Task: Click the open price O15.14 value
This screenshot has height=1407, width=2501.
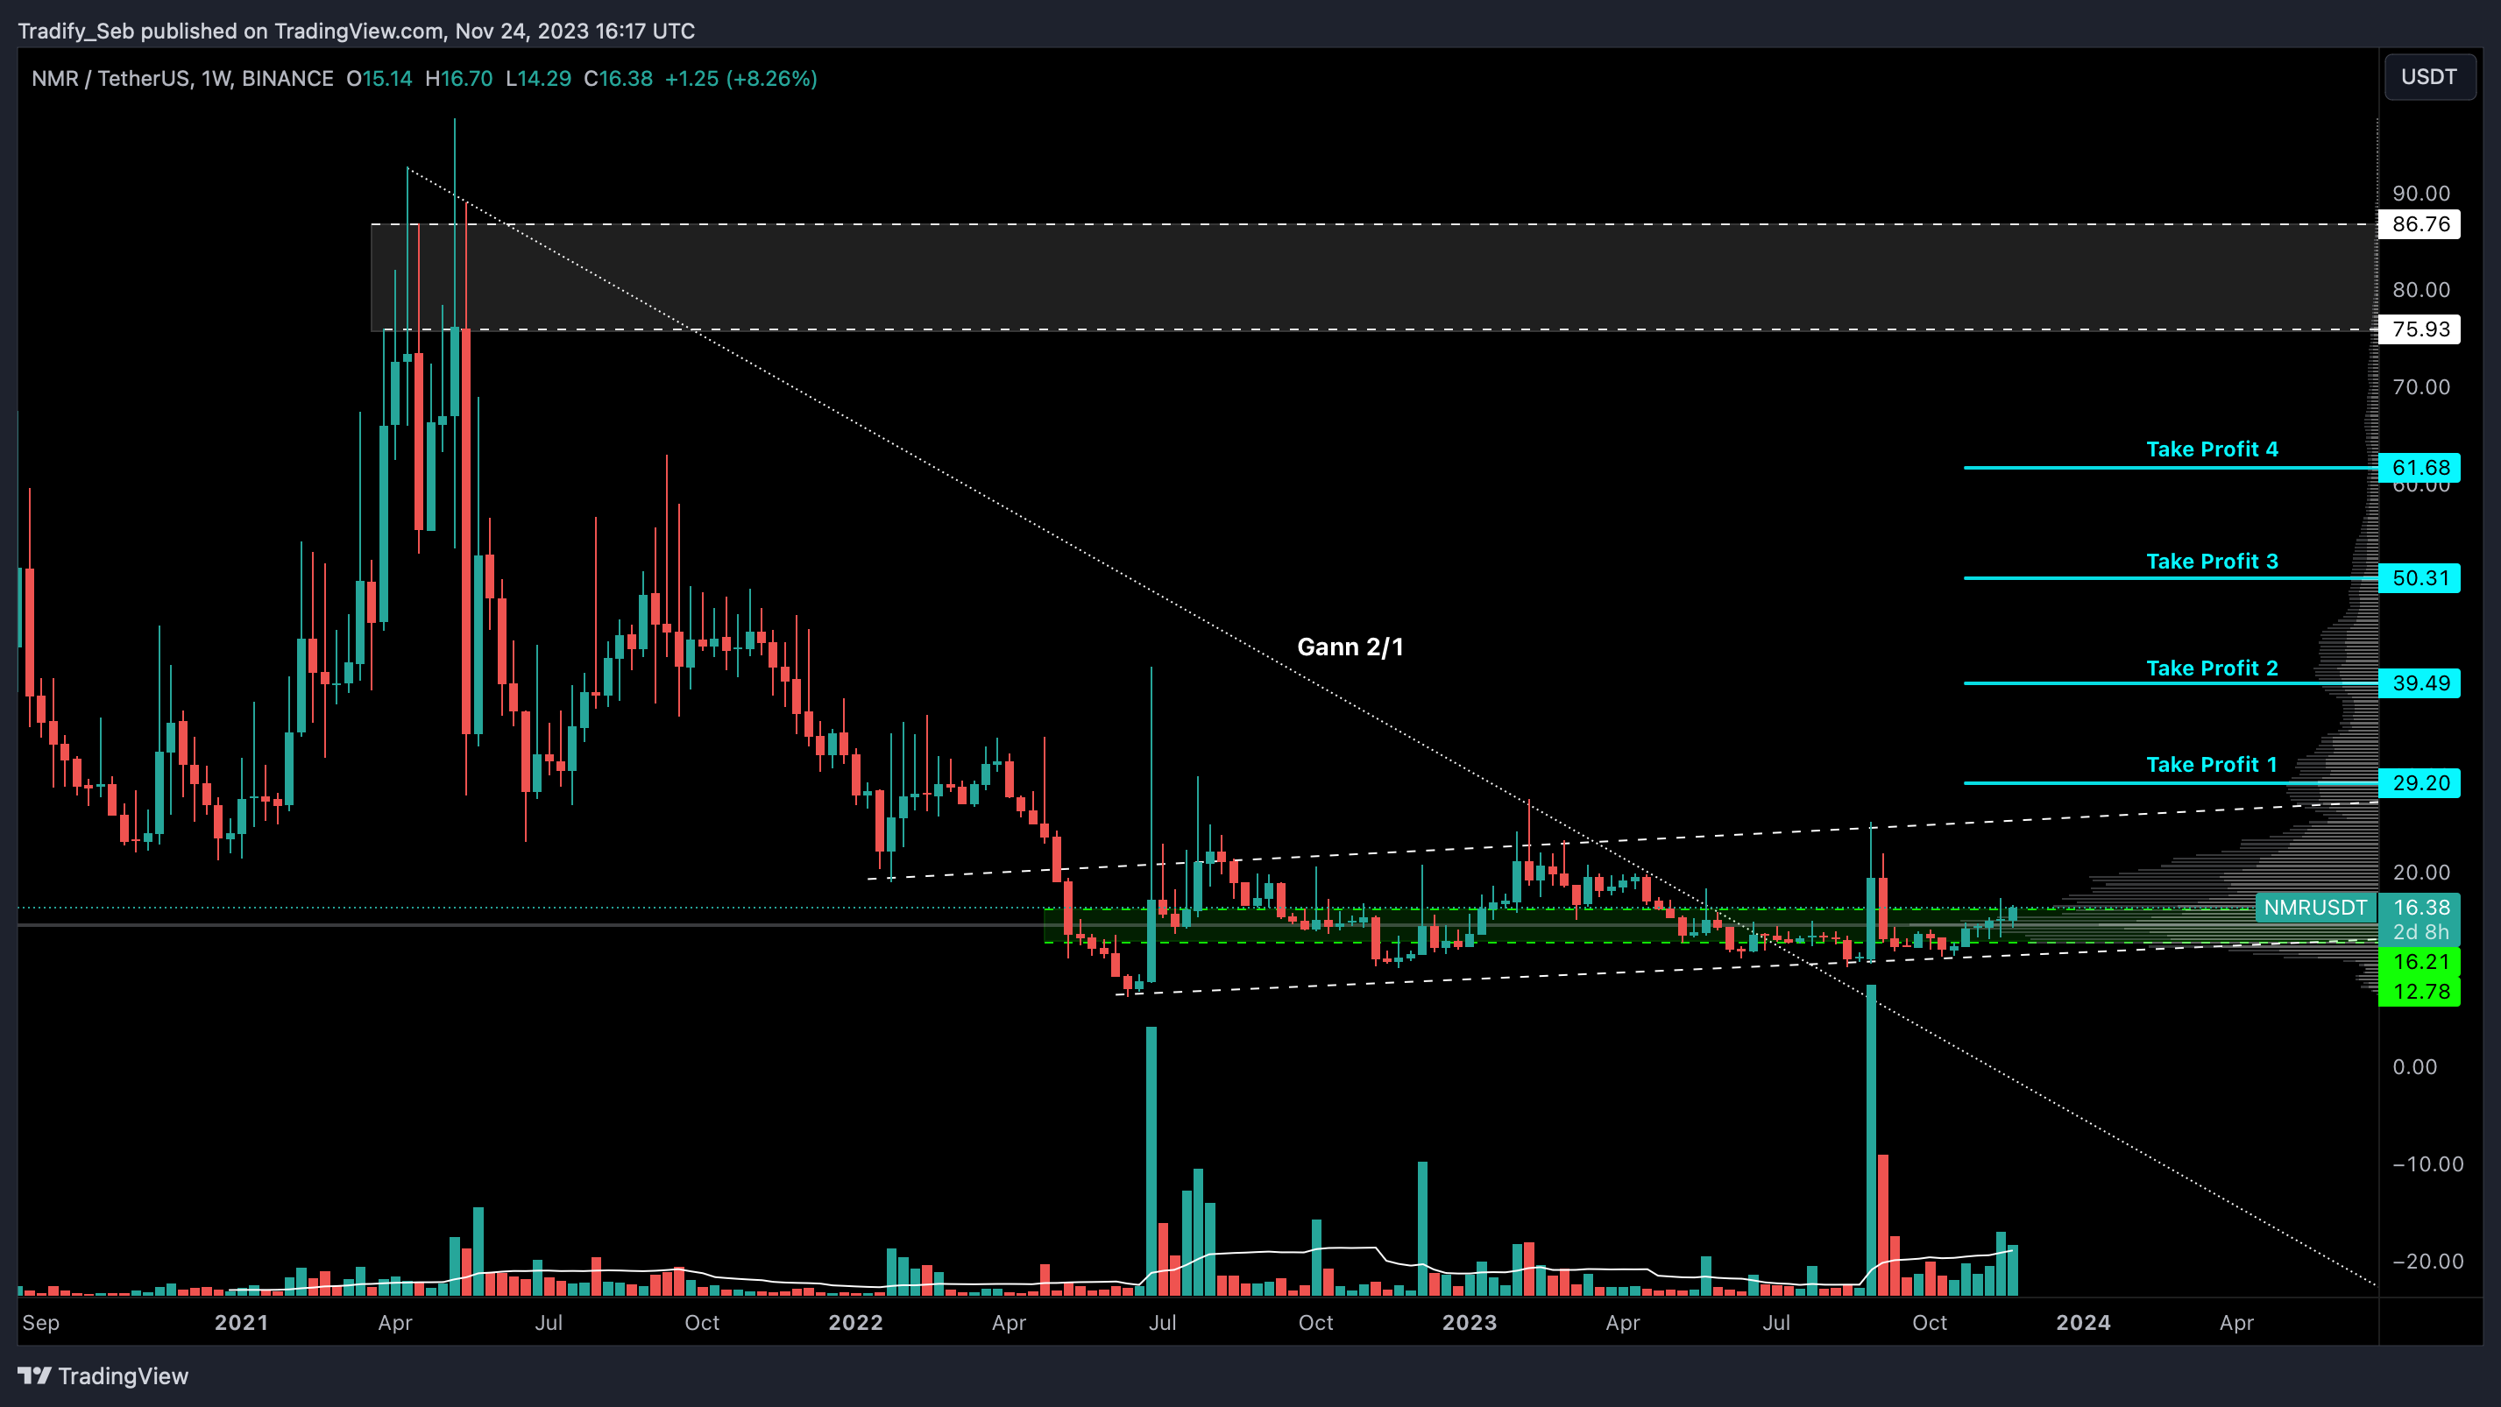Action: tap(379, 79)
